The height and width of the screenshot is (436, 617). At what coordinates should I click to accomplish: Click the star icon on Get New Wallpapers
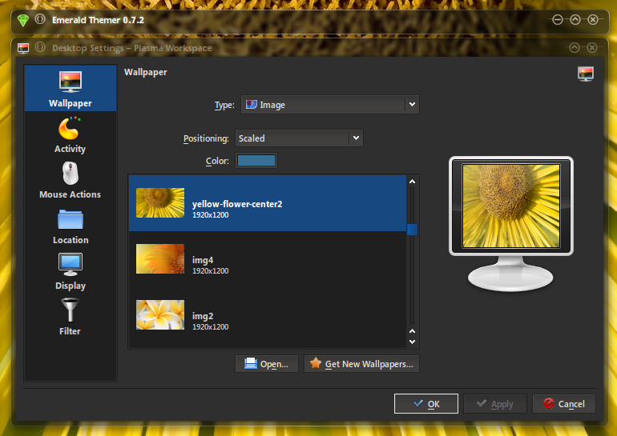pyautogui.click(x=316, y=363)
